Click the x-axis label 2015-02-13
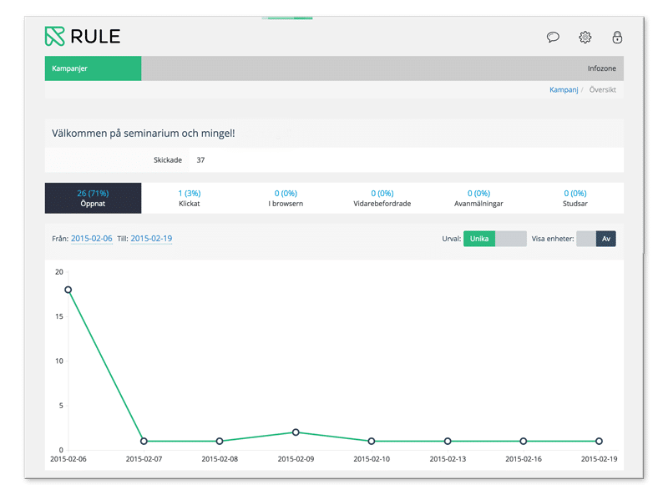 click(448, 459)
